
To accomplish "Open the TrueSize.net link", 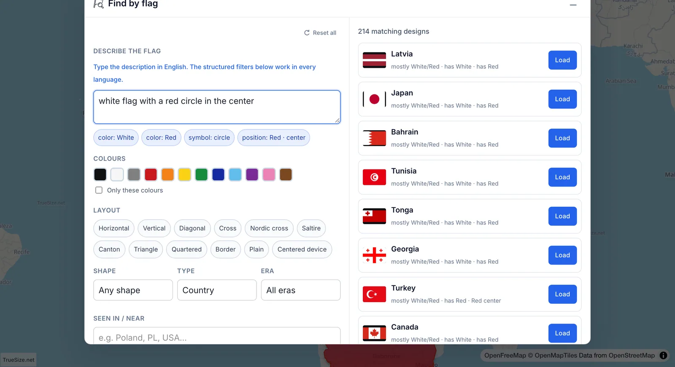I will coord(19,360).
